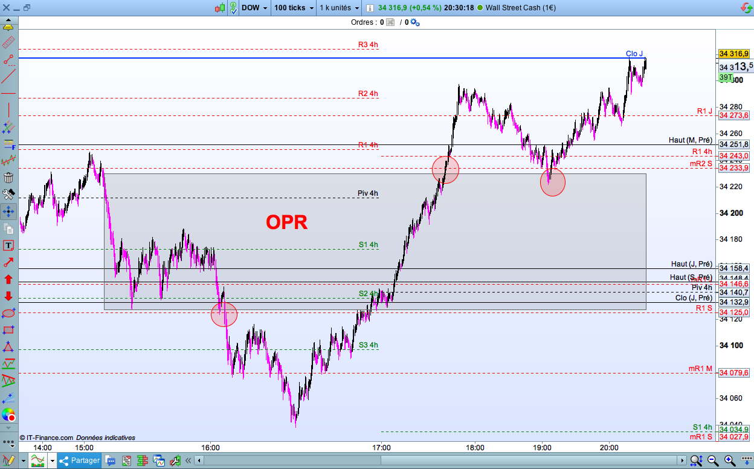Click the trading options checkmark icon
Viewport: 754px width, 469px height.
(233, 8)
